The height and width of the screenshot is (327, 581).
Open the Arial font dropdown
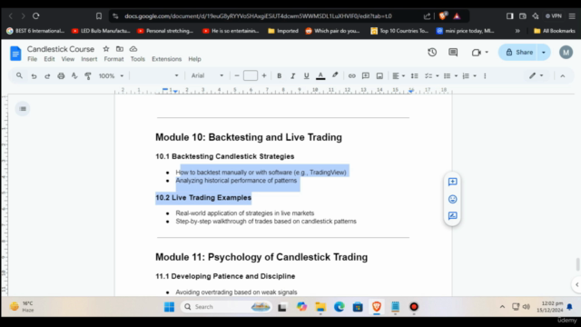pyautogui.click(x=207, y=76)
